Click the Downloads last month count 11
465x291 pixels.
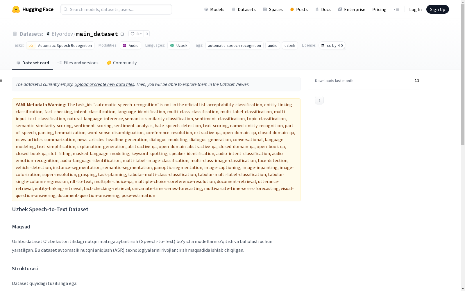click(417, 81)
